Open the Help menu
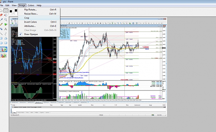The width and height of the screenshot is (216, 132). 39,6
